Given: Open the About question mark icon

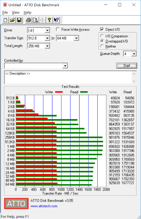Looking at the screenshot, I should tap(49, 20).
